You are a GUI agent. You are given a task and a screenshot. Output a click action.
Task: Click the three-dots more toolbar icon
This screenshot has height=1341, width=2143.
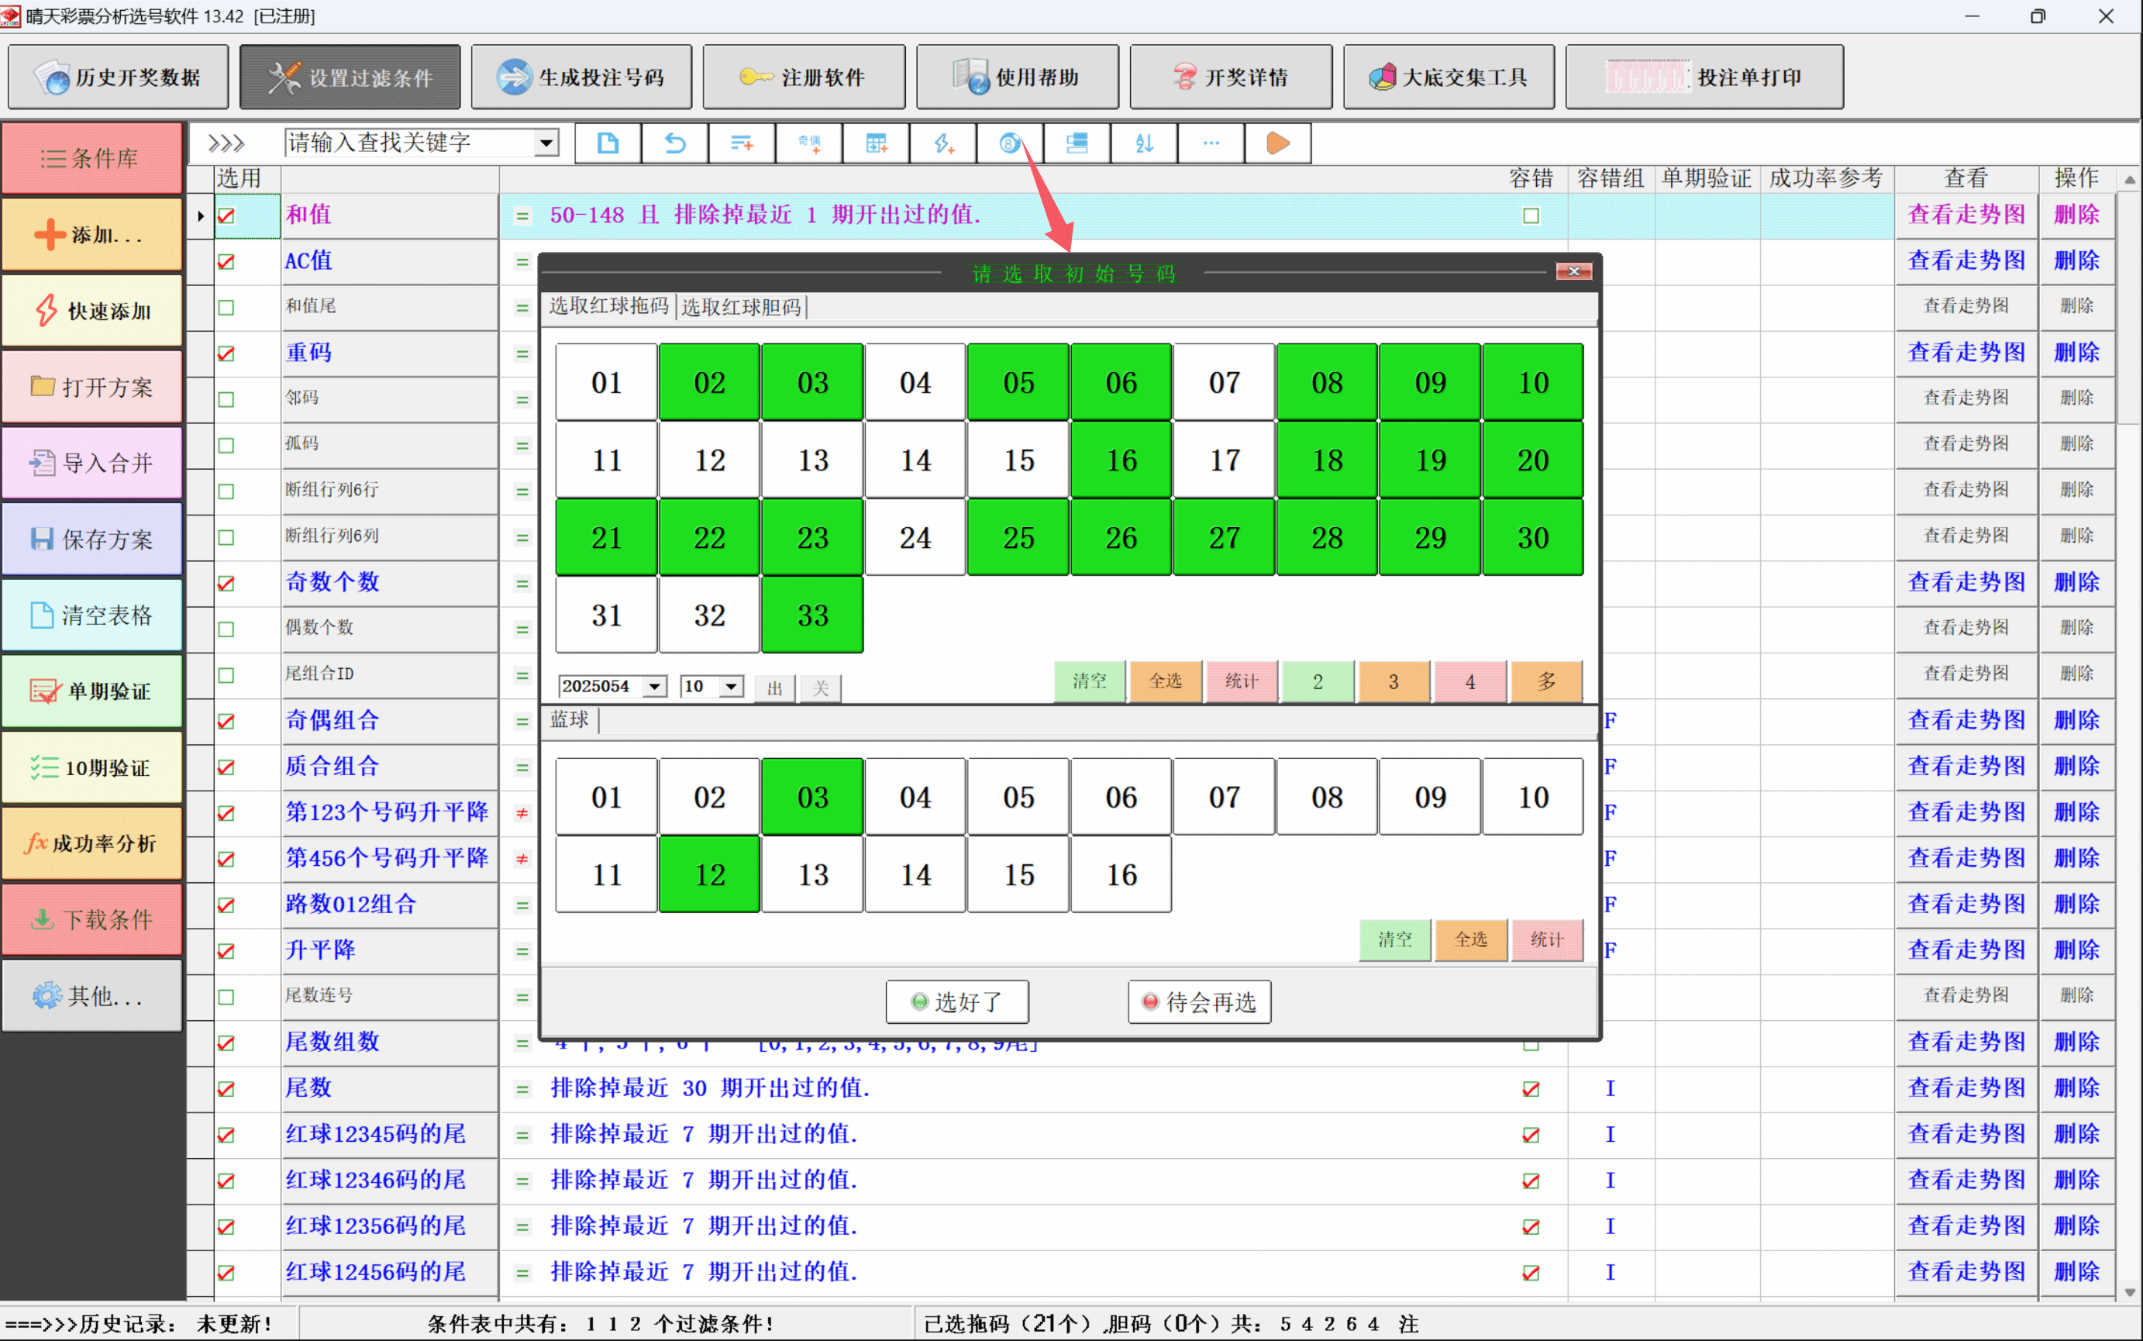[1211, 143]
